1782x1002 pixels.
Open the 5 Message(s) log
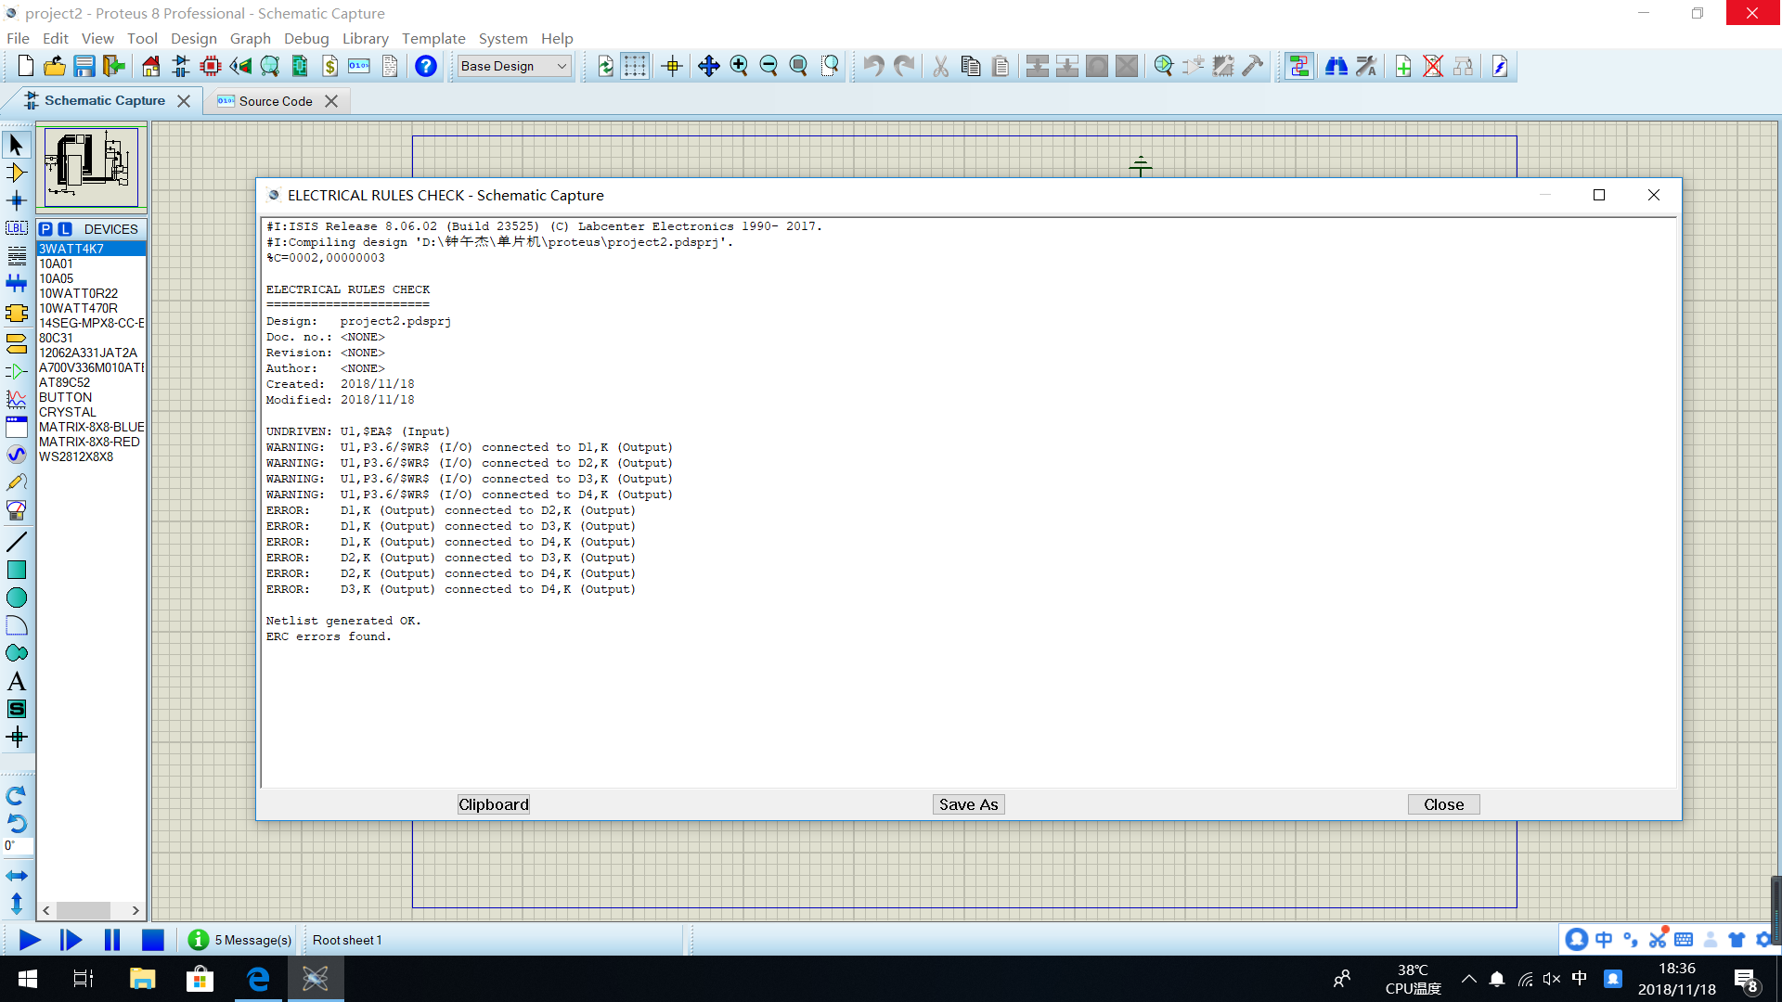[240, 940]
